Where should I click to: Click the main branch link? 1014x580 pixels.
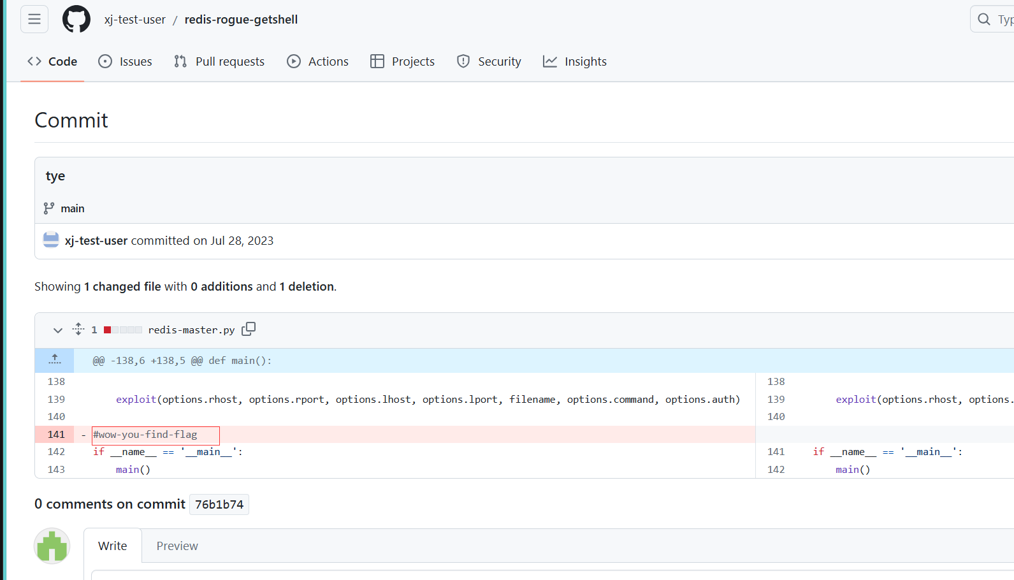(73, 208)
